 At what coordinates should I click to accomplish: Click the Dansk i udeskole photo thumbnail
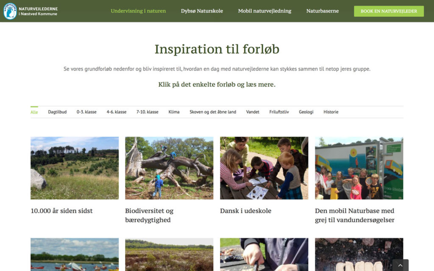pyautogui.click(x=264, y=168)
